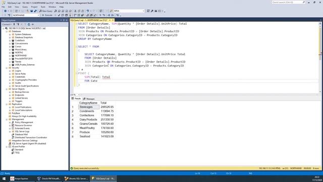Viewport: 323px width, 182px height.
Task: Click the Decrease Indent icon
Action: tap(109, 15)
